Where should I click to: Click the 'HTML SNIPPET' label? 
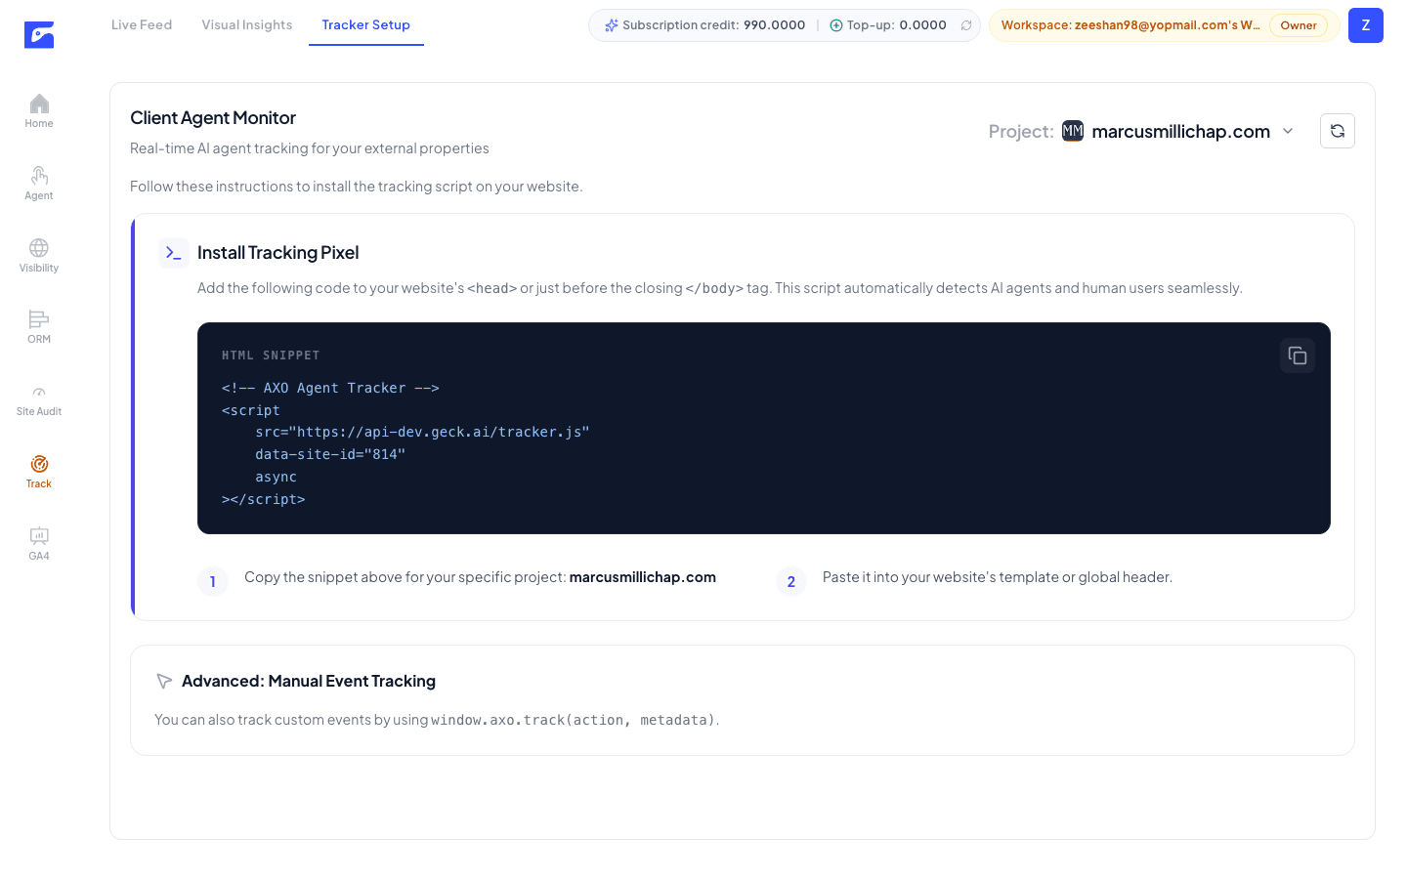pos(271,356)
